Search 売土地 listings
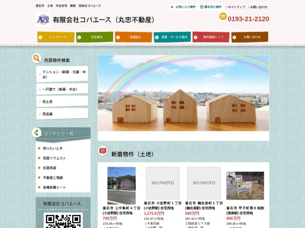The height and width of the screenshot is (228, 305). coord(62,102)
